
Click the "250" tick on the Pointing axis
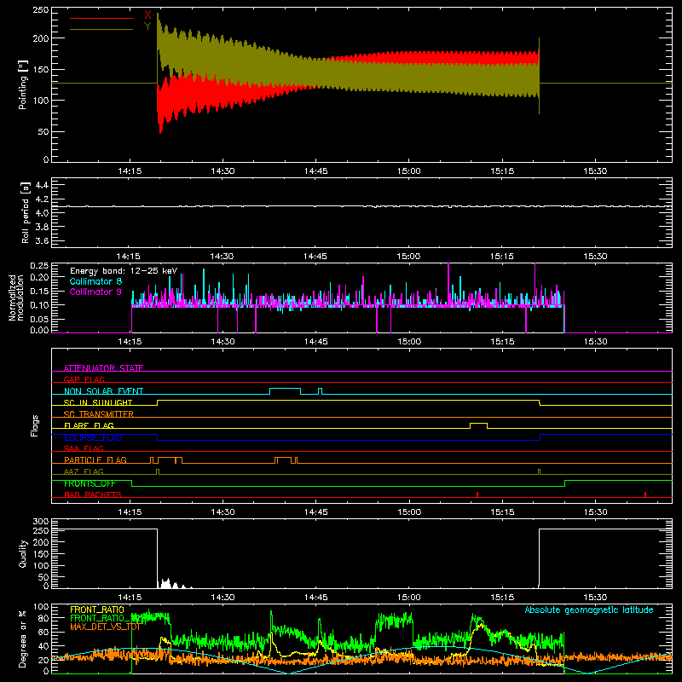41,10
